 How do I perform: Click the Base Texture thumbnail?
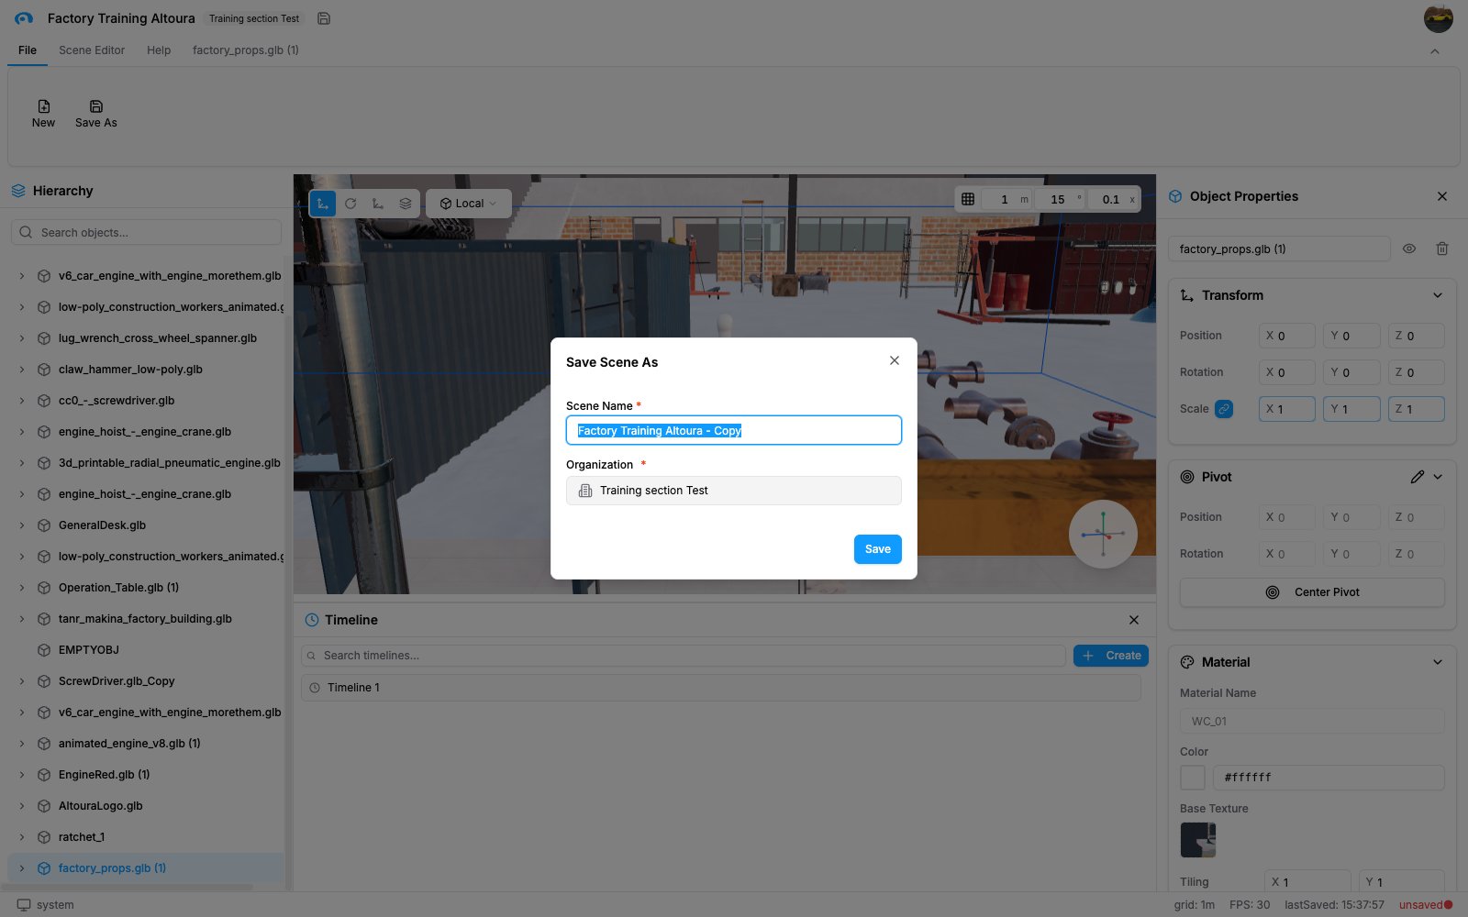click(x=1198, y=840)
